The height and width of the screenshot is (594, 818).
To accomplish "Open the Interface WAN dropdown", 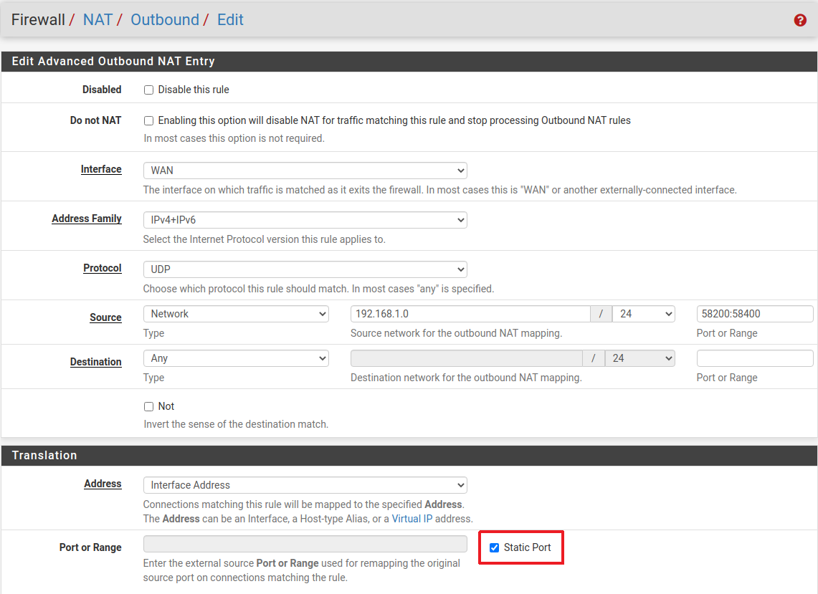I will 305,171.
